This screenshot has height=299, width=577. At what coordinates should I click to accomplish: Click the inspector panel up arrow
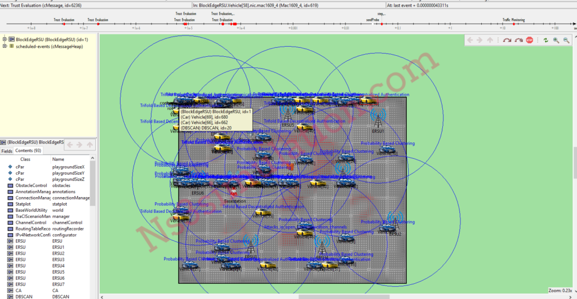point(90,145)
